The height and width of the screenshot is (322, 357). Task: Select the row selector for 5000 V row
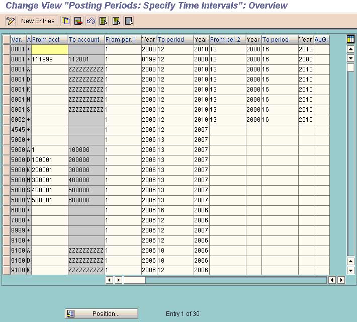pos(7,200)
